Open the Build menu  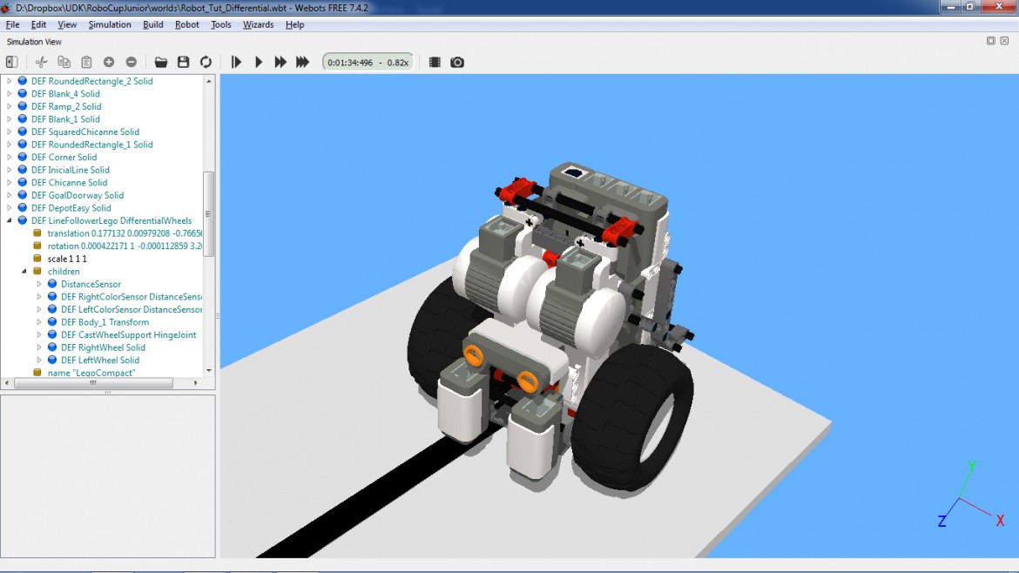pyautogui.click(x=152, y=24)
